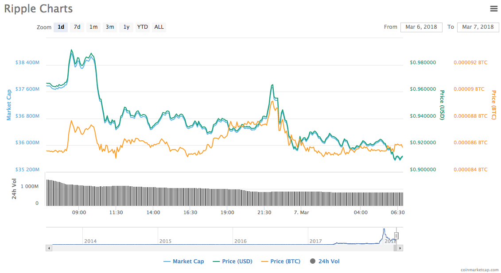Click the $35 200M axis label
501x273 pixels.
(x=27, y=169)
